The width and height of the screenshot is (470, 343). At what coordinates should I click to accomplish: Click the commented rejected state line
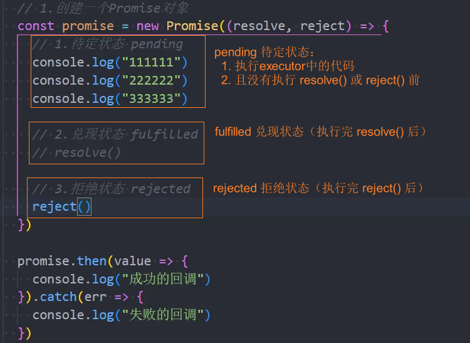point(111,189)
